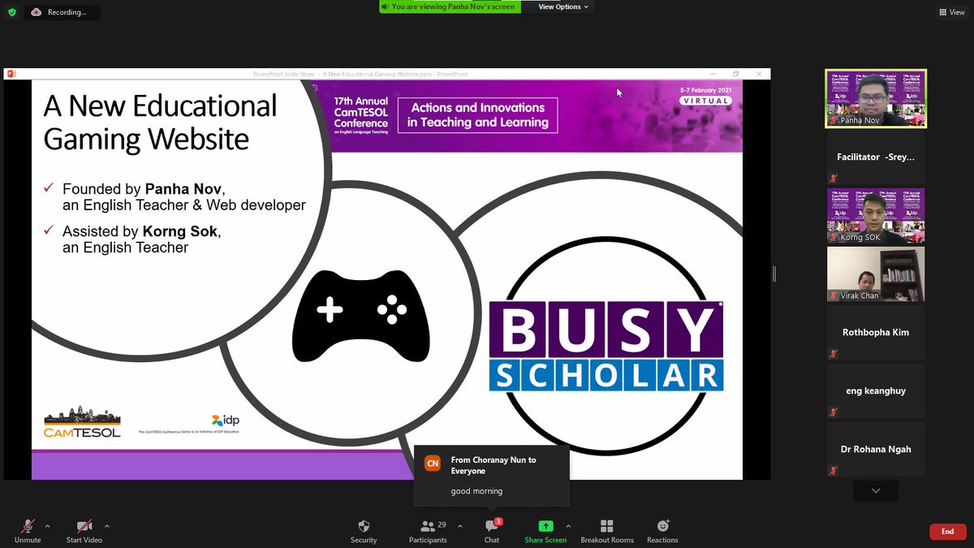
Task: Open Reactions menu
Action: [662, 532]
